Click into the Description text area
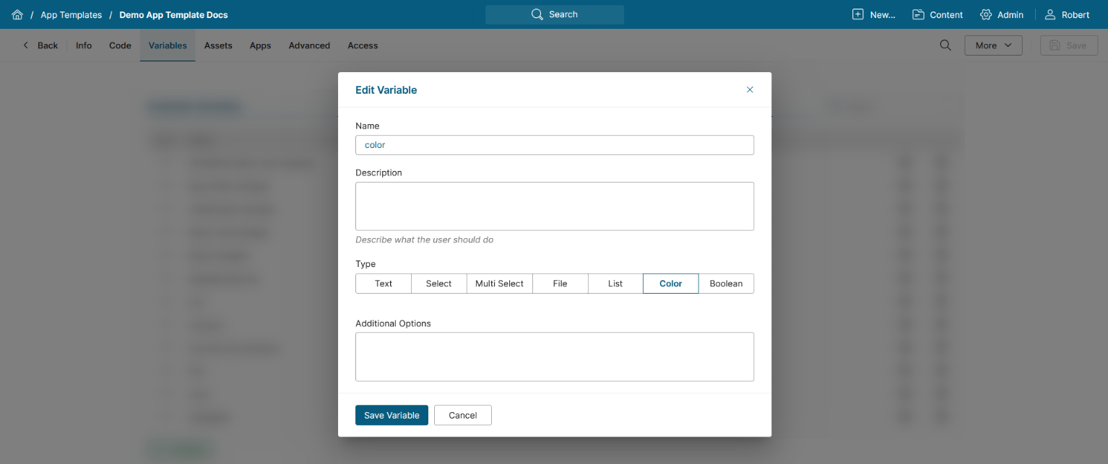Viewport: 1108px width, 464px height. click(555, 206)
